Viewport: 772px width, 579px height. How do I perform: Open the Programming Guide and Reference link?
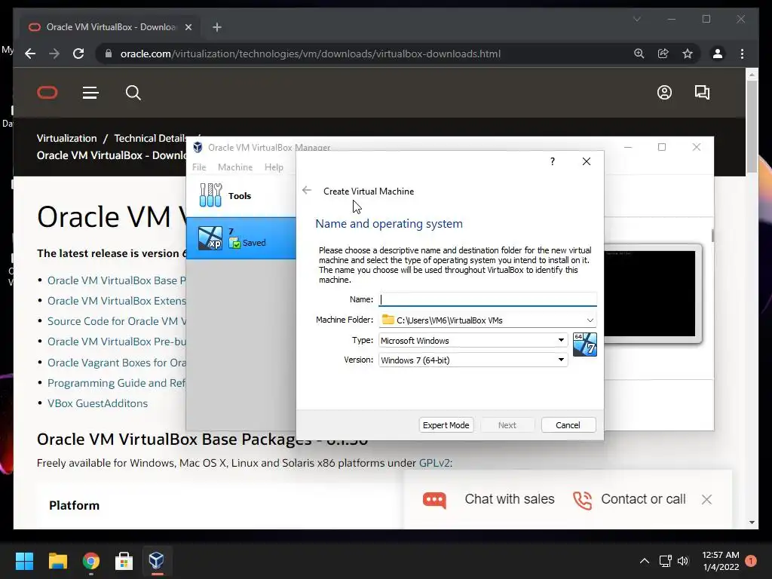pos(117,383)
